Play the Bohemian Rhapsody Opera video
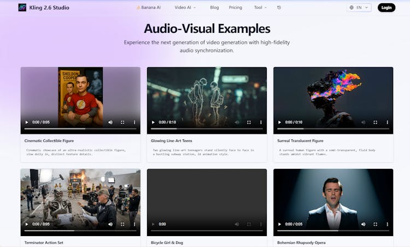The height and width of the screenshot is (247, 410). pyautogui.click(x=280, y=224)
